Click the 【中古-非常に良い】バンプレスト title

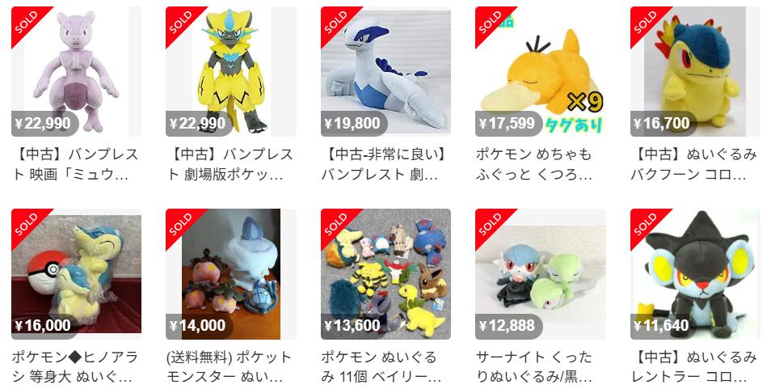(x=385, y=164)
